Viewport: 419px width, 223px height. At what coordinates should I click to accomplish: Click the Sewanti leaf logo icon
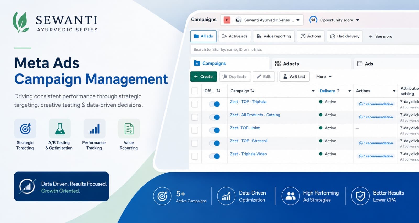coord(21,22)
